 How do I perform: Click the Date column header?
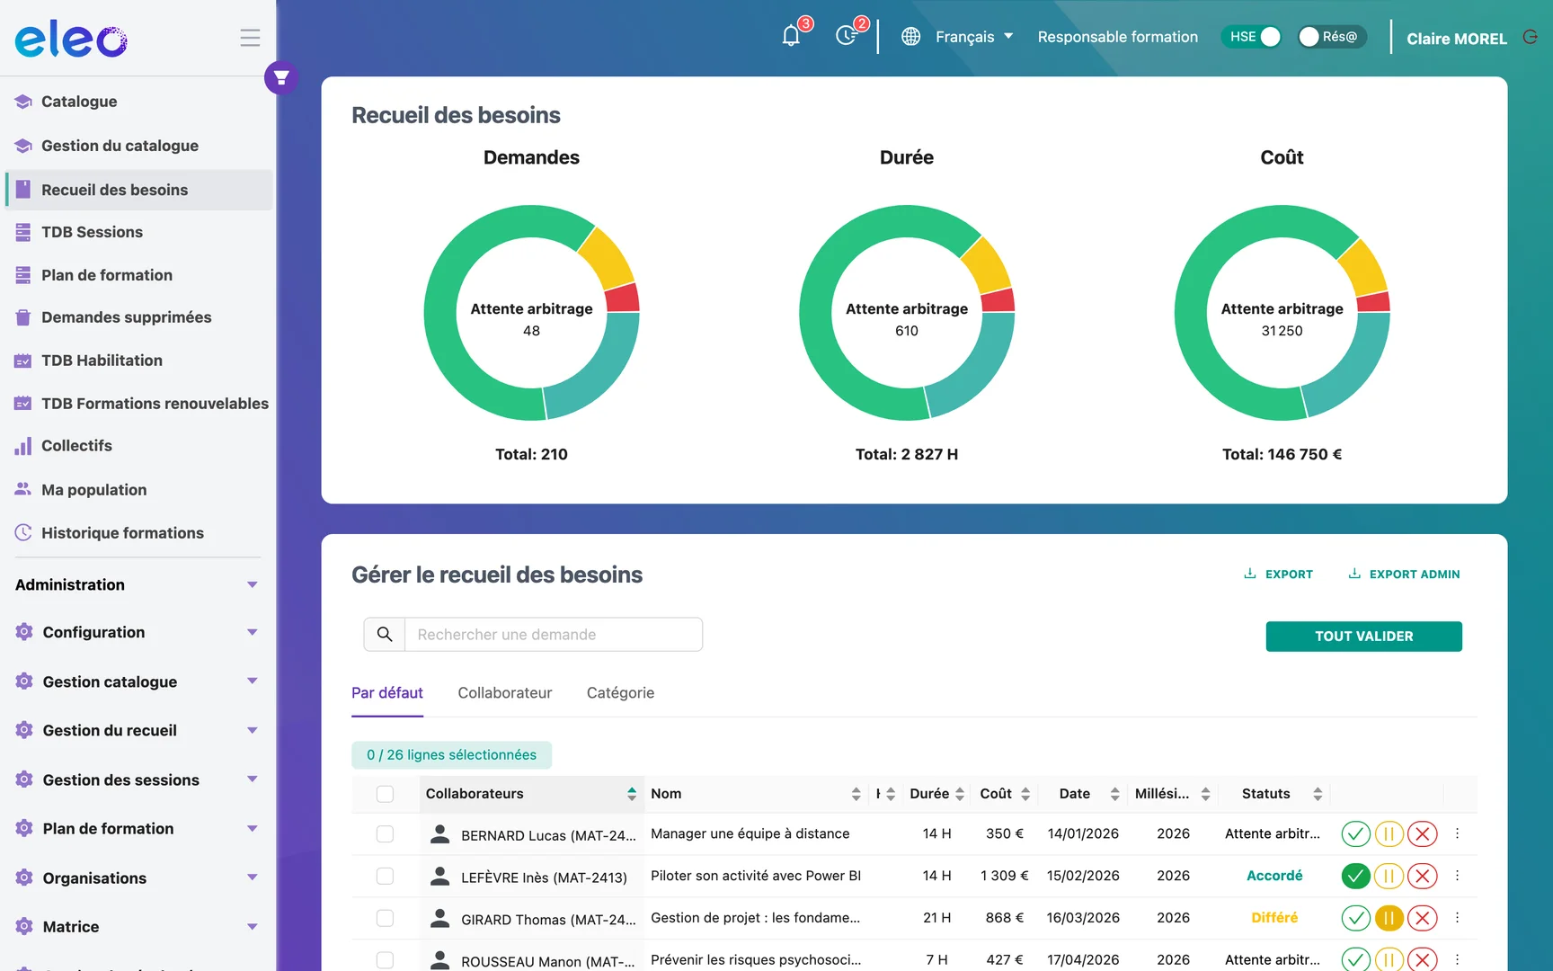pyautogui.click(x=1075, y=794)
